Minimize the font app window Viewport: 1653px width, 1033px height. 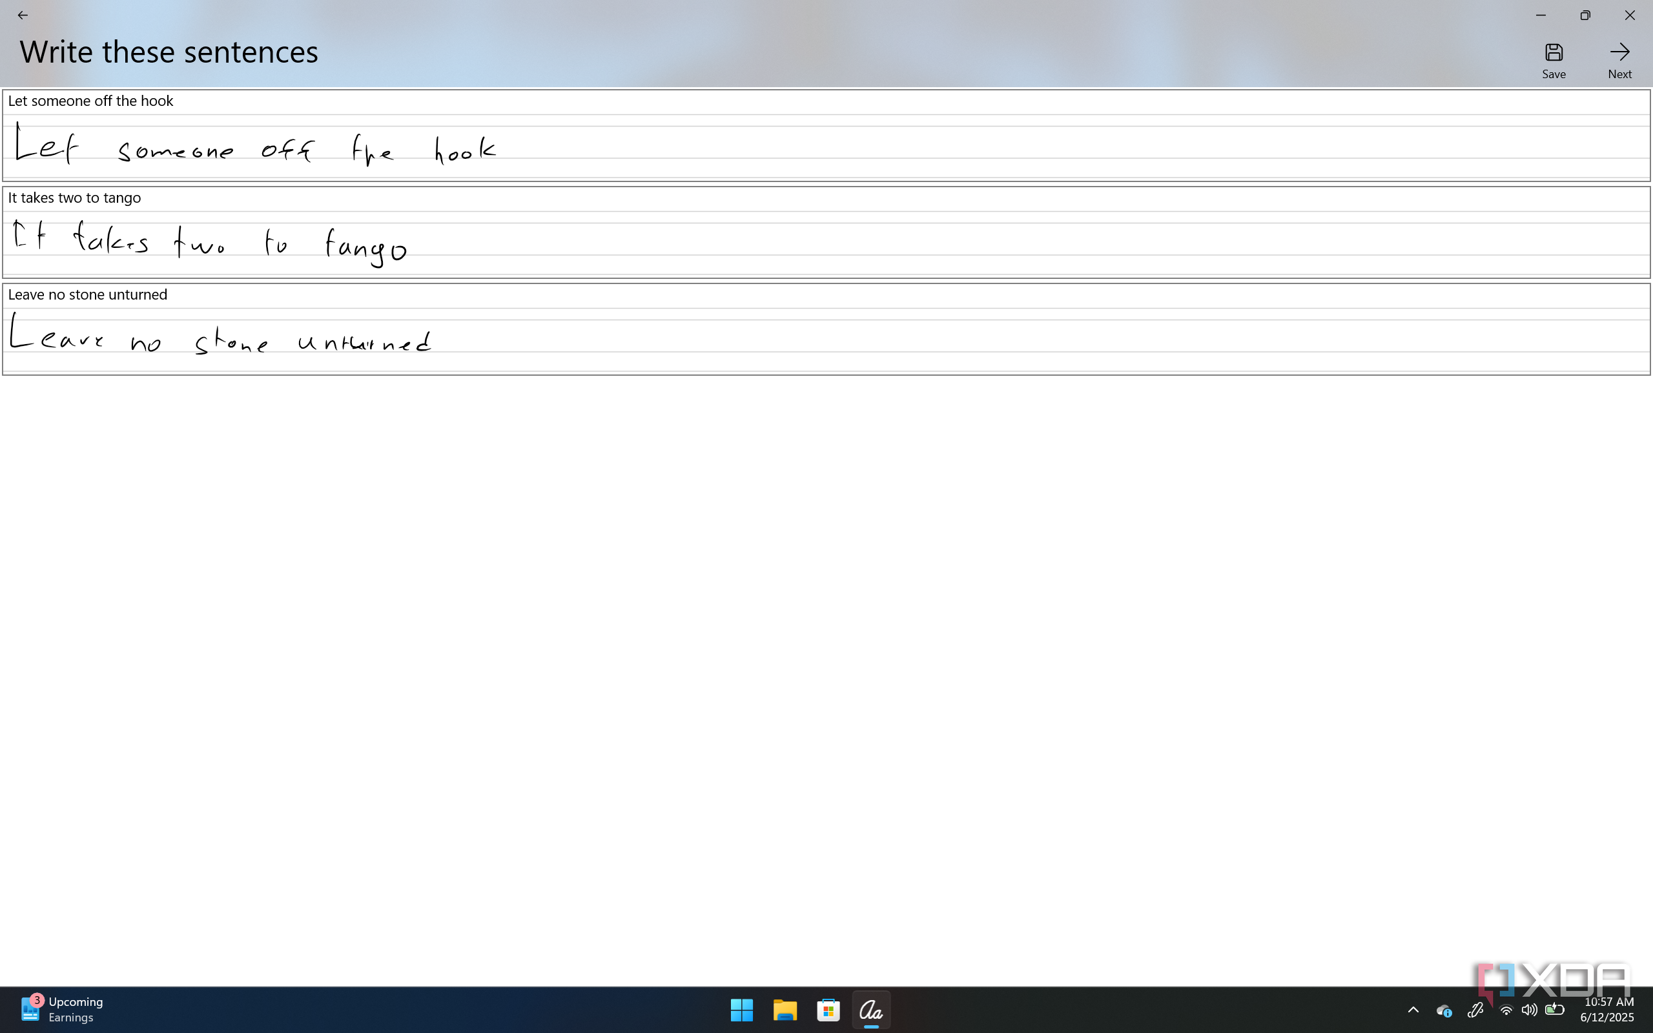tap(1540, 15)
